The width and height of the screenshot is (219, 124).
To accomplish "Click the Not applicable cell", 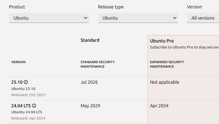I will pos(164,82).
